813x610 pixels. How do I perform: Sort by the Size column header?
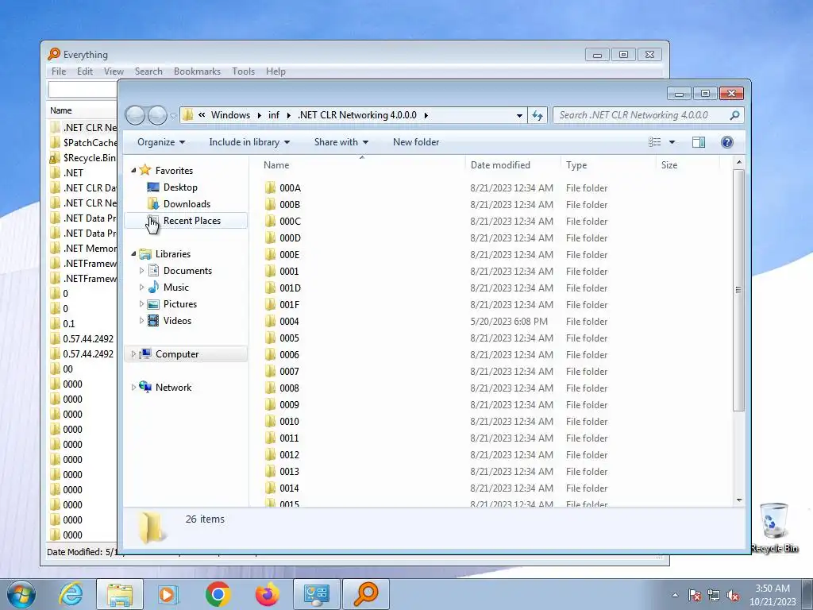click(x=688, y=165)
